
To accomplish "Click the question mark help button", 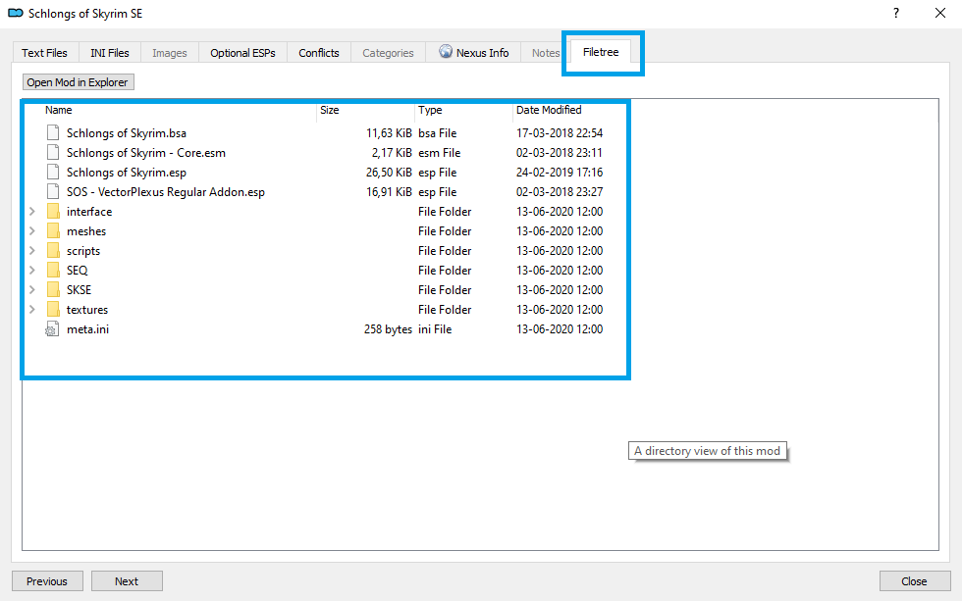I will 895,13.
